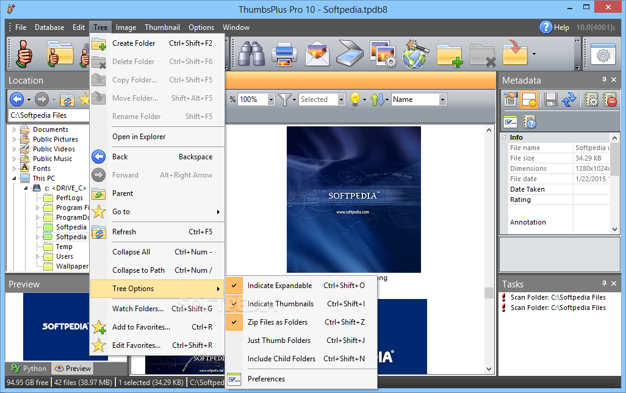Click the scanner icon in toolbar
The height and width of the screenshot is (393, 626).
click(350, 54)
